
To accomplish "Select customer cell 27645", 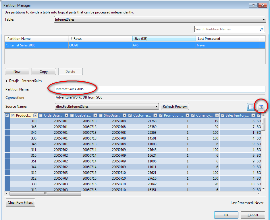I will point(142,150).
